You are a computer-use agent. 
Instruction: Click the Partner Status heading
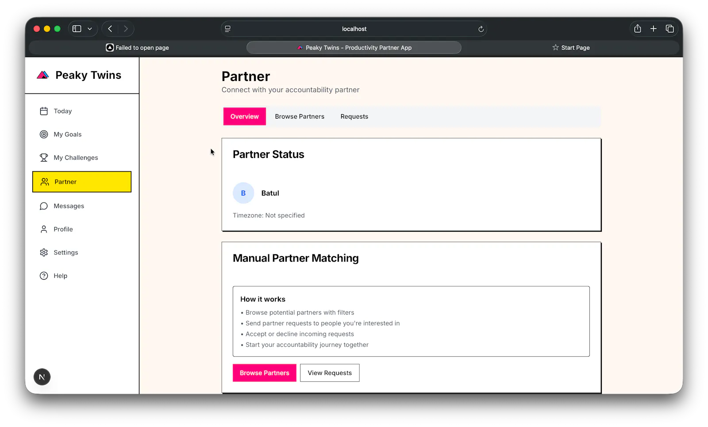269,154
